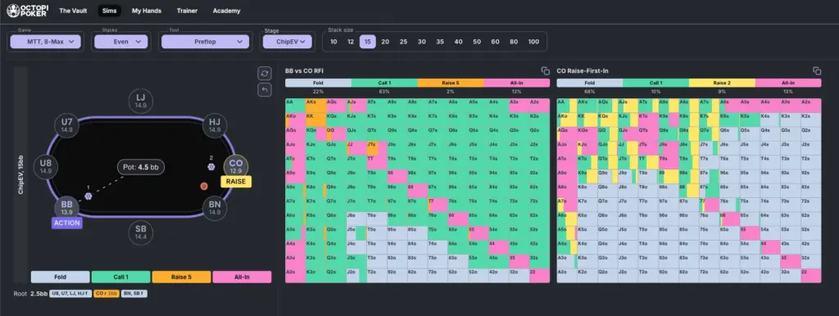Open the Game MTT, 8-Max dropdown
The width and height of the screenshot is (839, 316).
pos(46,42)
